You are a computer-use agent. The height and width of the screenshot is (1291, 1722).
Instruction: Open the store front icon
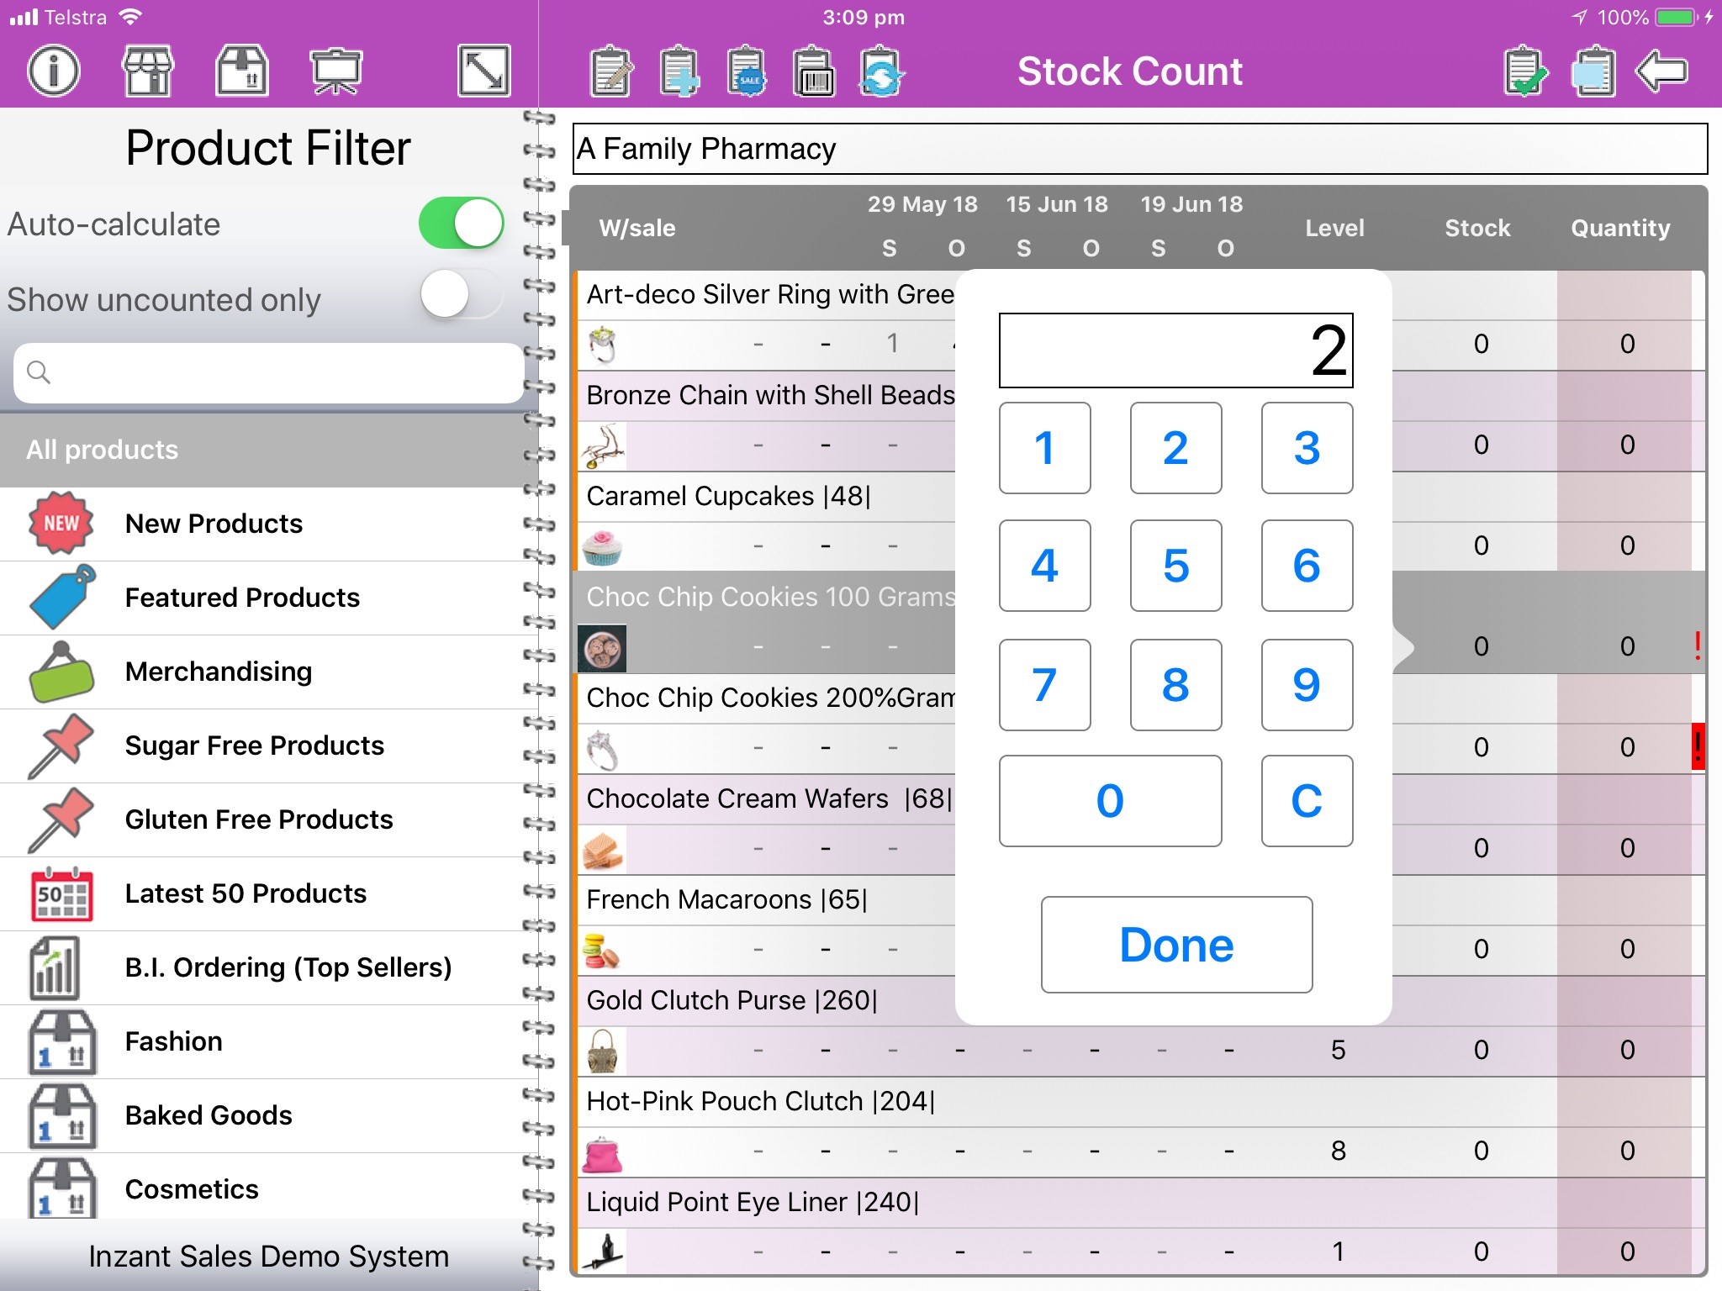pyautogui.click(x=147, y=71)
